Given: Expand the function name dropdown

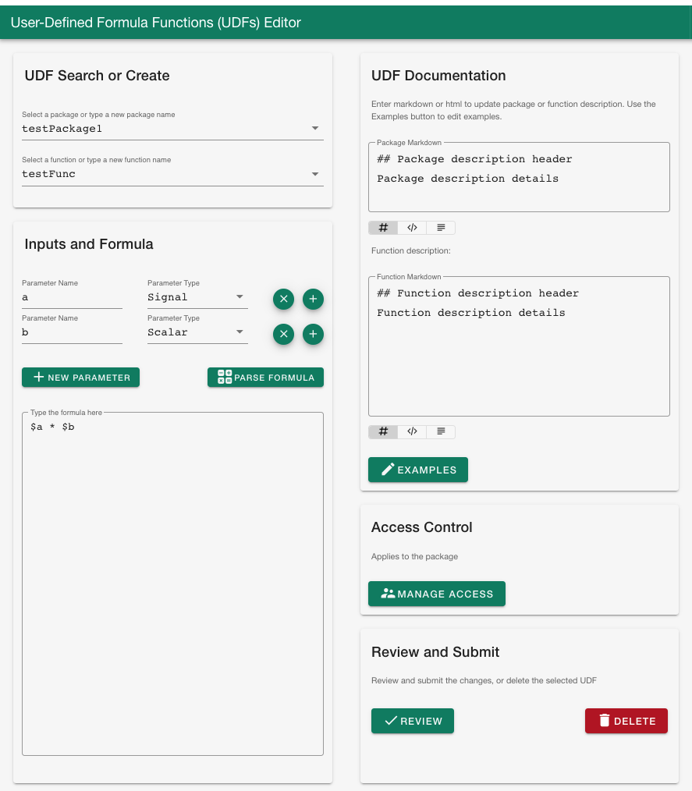Looking at the screenshot, I should 314,174.
